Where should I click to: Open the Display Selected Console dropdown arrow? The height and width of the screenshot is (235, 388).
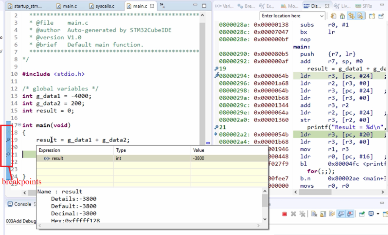[x=378, y=214]
